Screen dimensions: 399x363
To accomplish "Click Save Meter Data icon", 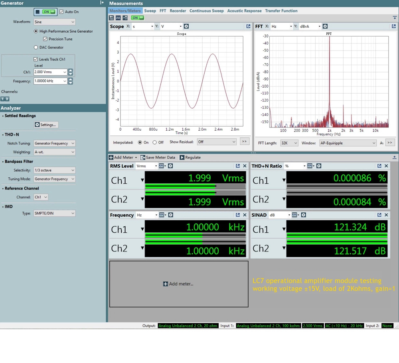I will pos(143,157).
